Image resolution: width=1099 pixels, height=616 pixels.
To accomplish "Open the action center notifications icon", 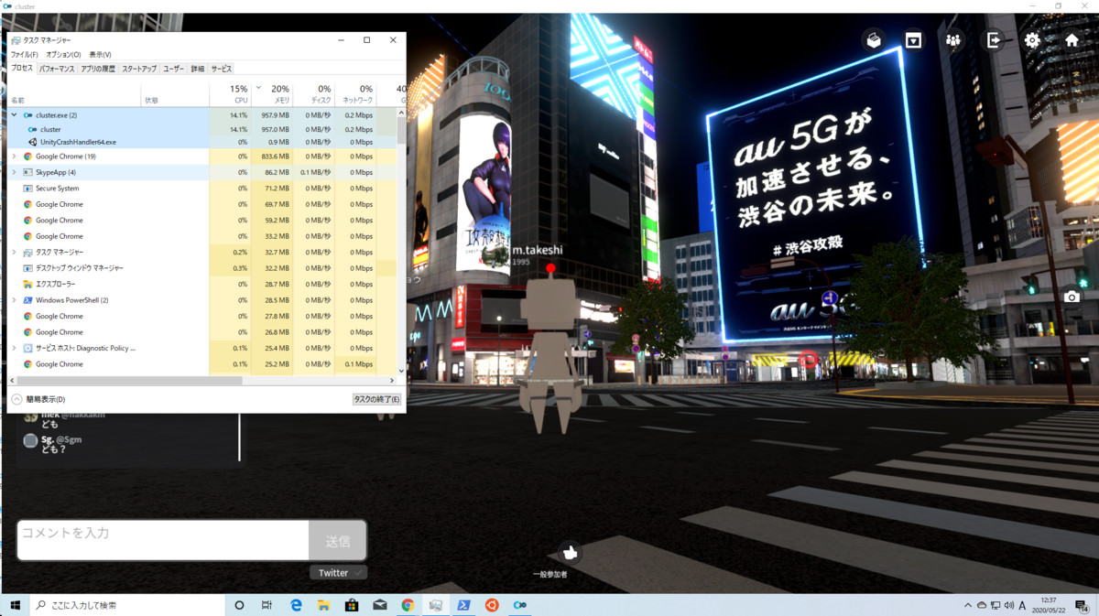I will click(1083, 605).
